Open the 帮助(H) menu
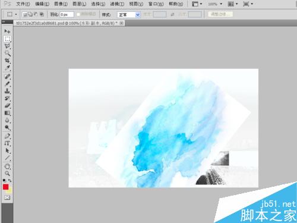The height and width of the screenshot is (223, 297). coord(176,4)
